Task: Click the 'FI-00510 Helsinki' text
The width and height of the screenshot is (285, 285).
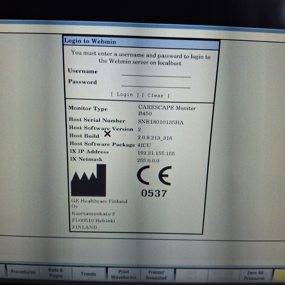Action: coord(93,221)
